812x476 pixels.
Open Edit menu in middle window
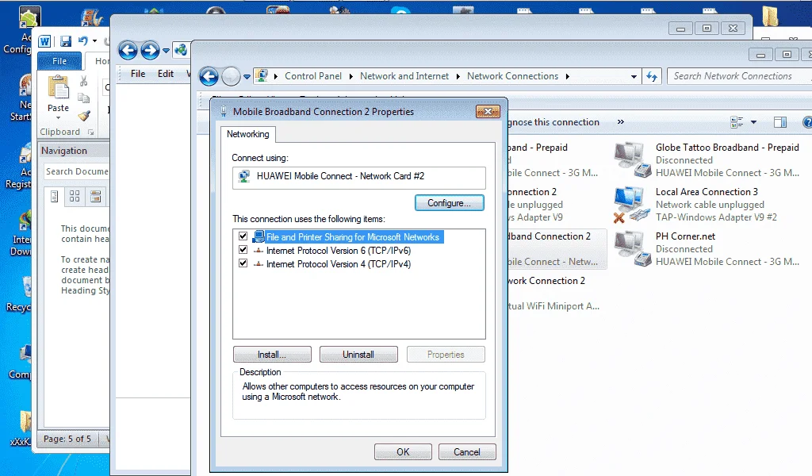coord(166,74)
